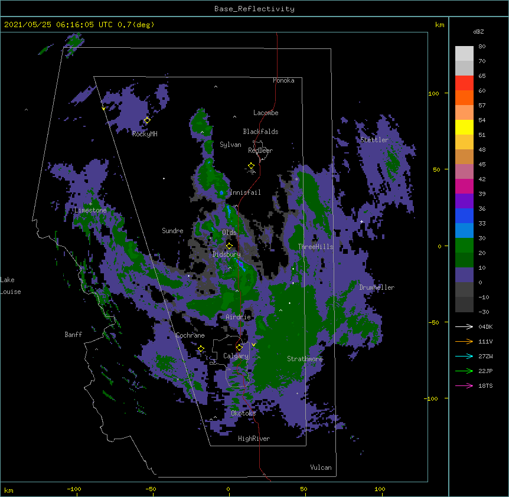Viewport: 509px width, 497px height.
Task: Pick the red swatch in dBZ legend
Action: (x=464, y=83)
